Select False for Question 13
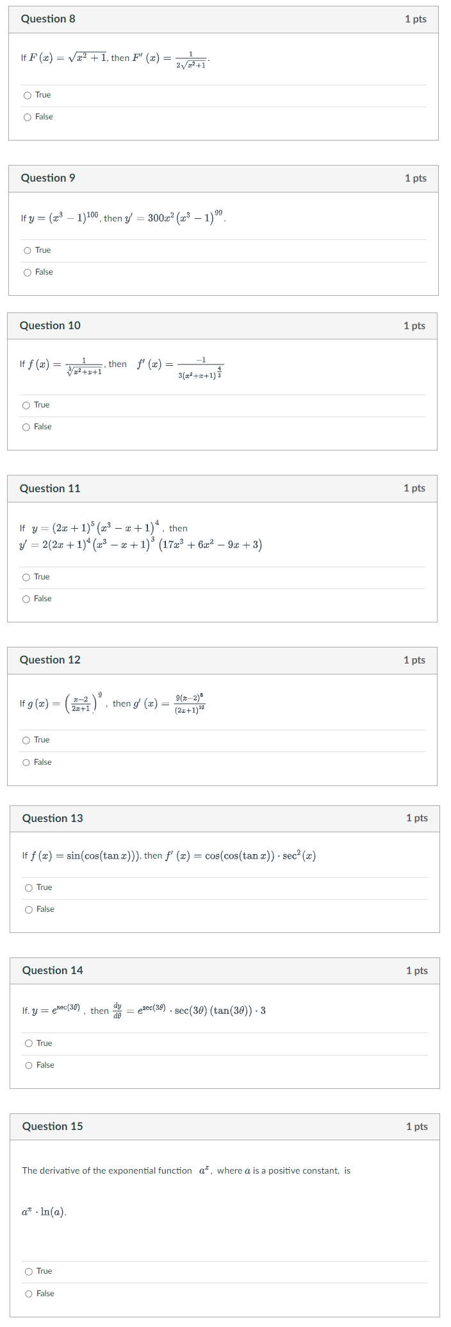451x1327 pixels. coord(28,909)
